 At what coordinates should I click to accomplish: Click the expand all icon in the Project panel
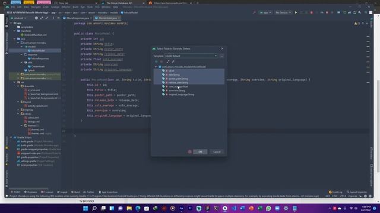[42, 18]
